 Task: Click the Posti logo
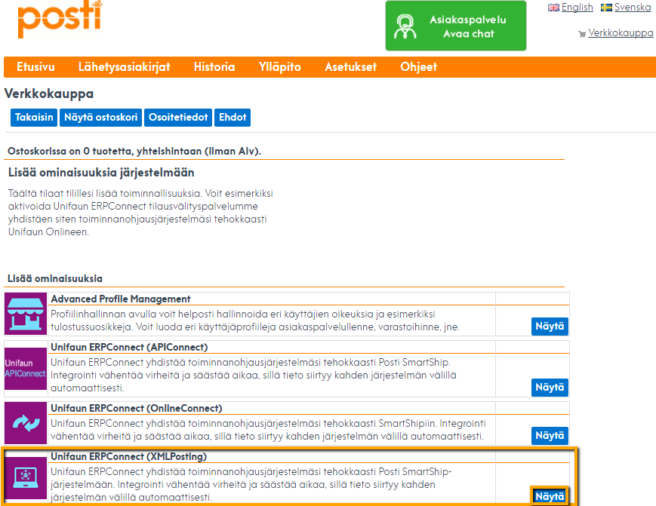click(60, 20)
